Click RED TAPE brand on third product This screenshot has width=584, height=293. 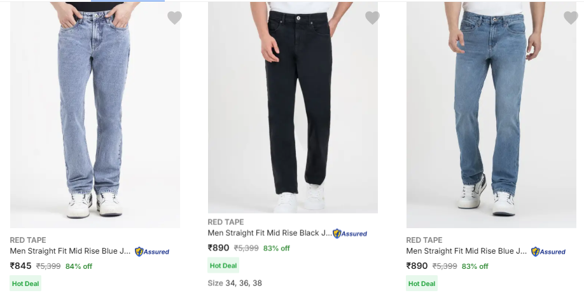pos(424,240)
